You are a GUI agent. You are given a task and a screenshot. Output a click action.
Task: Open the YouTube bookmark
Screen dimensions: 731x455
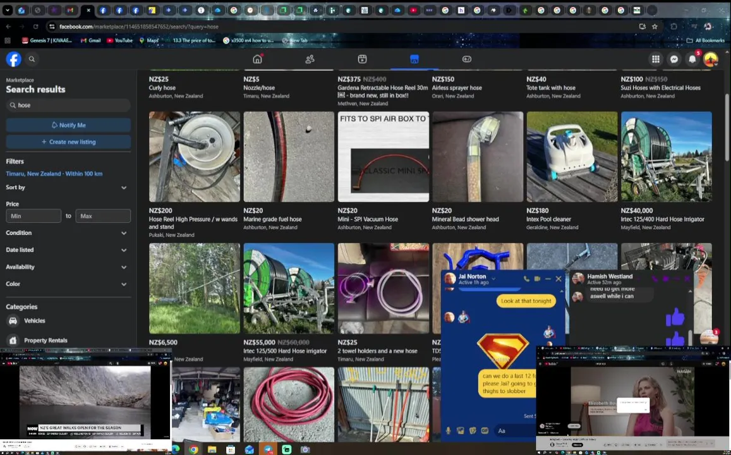(120, 40)
